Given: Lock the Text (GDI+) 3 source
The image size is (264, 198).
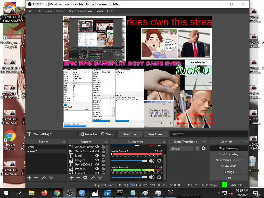Looking at the screenshot, I should pos(103,164).
